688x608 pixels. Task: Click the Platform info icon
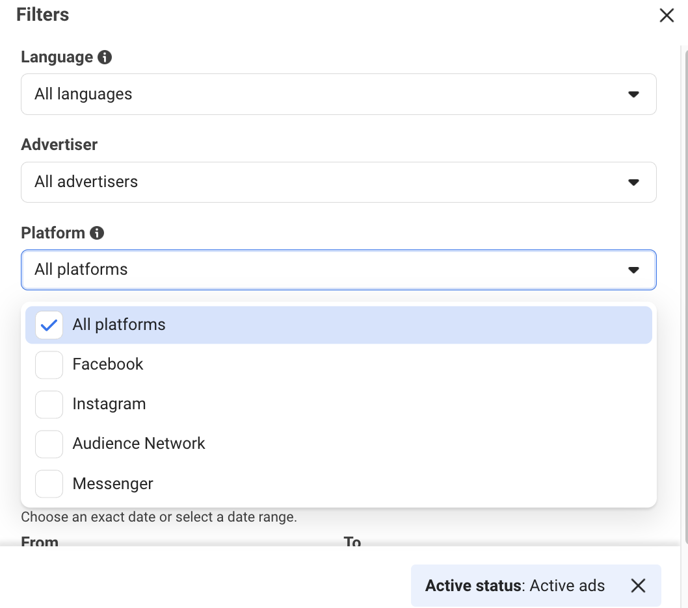98,232
